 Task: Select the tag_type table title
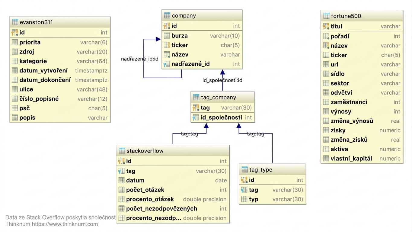(260, 170)
